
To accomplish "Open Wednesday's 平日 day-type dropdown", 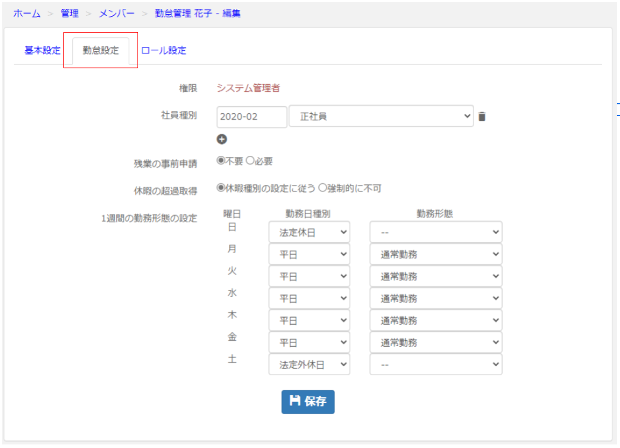I will point(309,299).
